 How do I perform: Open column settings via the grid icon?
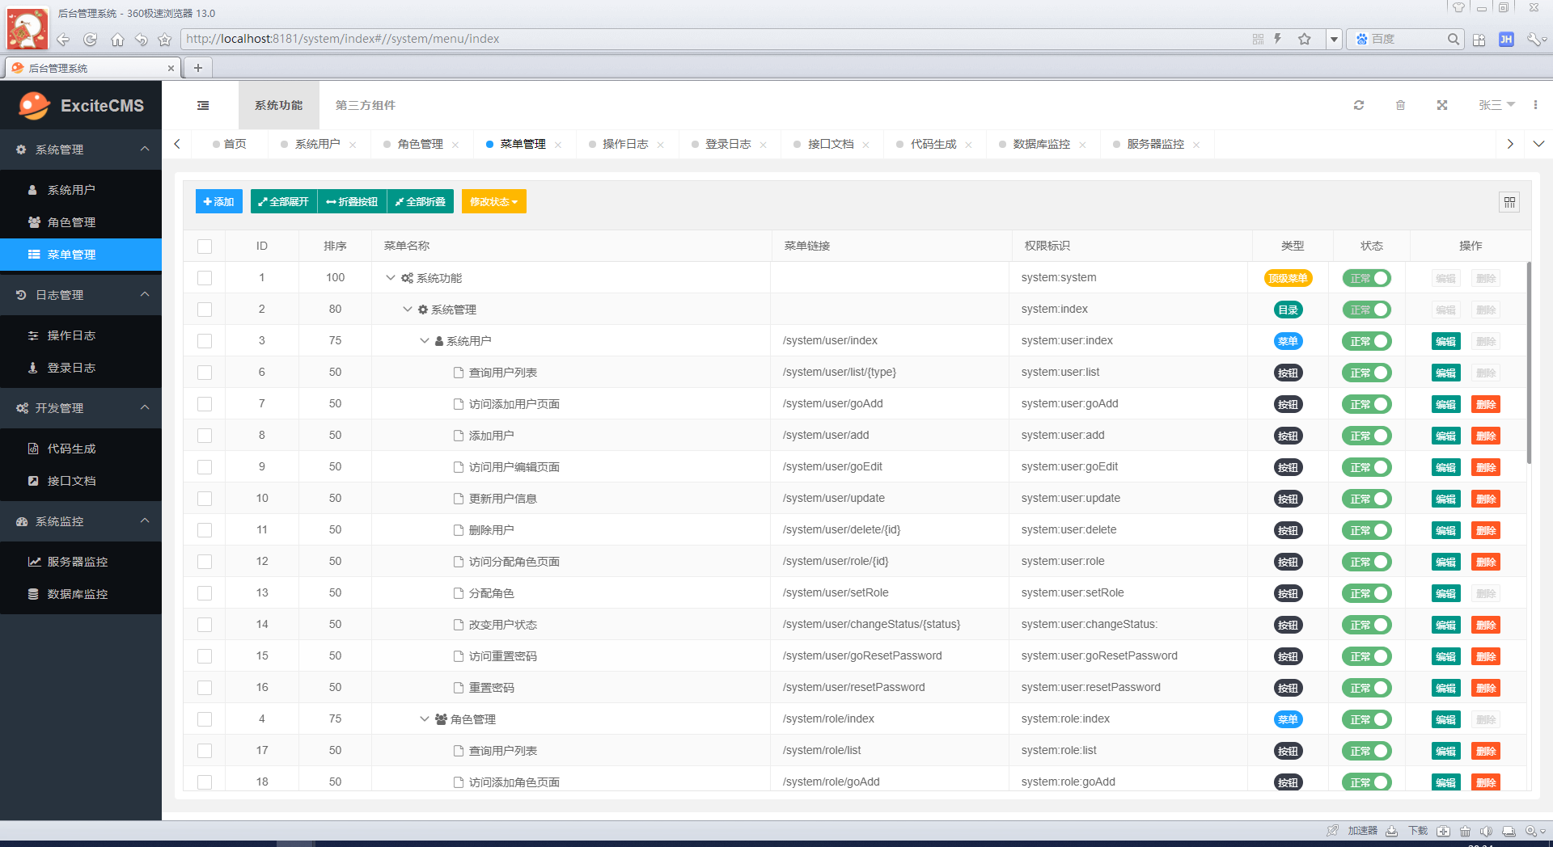click(1509, 202)
